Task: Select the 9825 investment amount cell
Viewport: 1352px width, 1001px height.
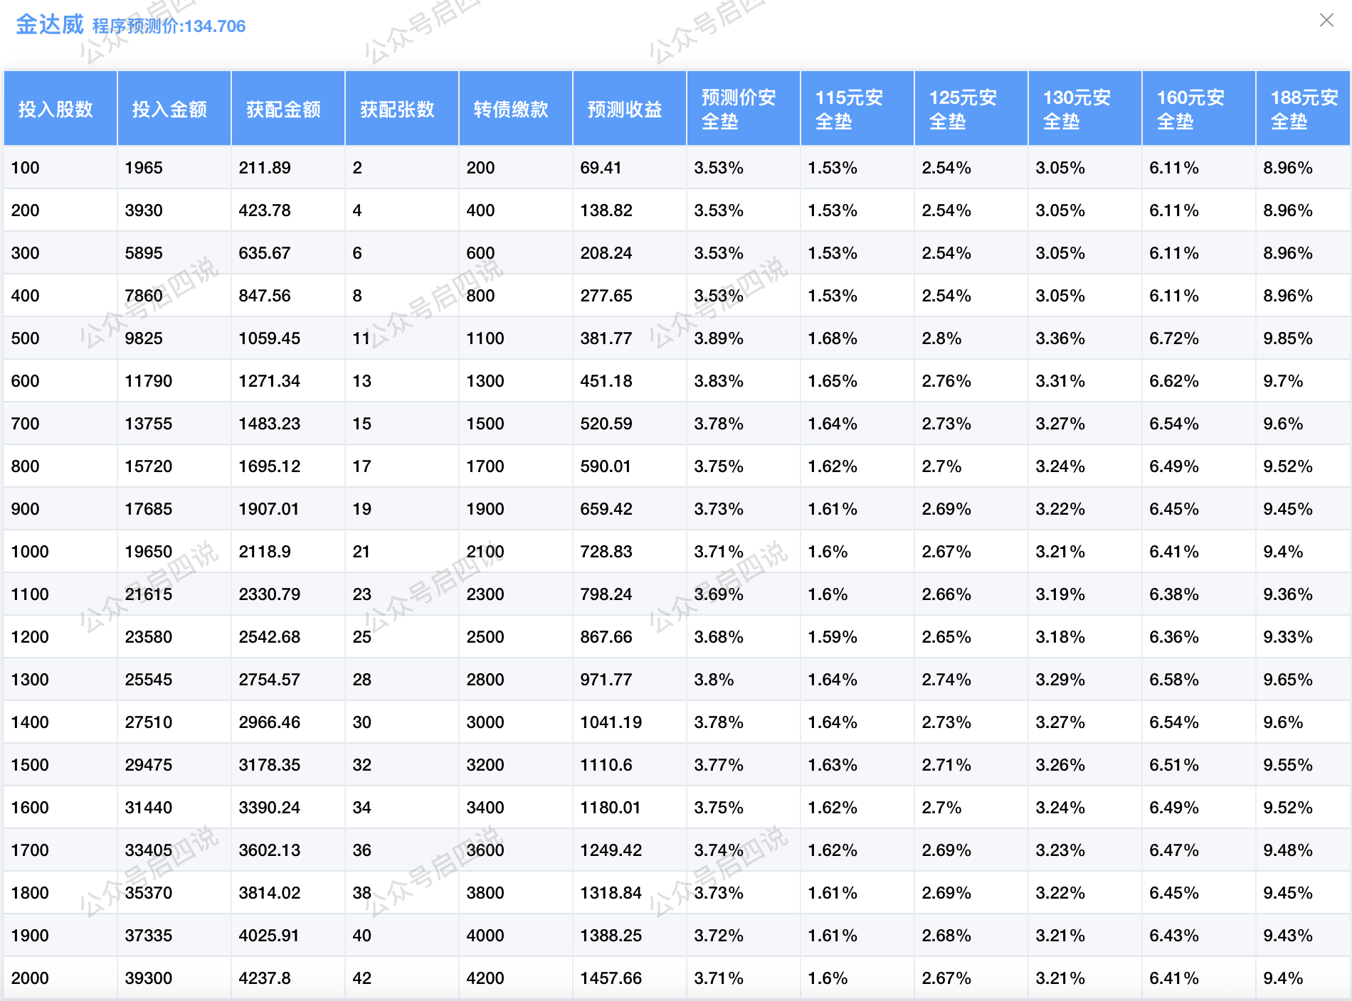Action: click(144, 338)
